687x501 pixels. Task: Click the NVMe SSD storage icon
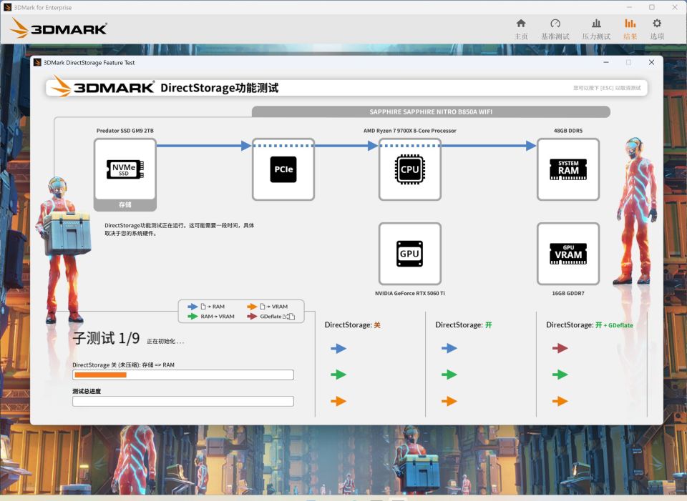click(125, 169)
